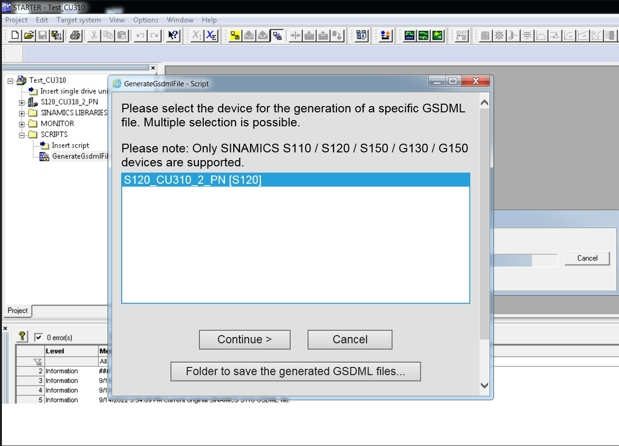Click the green icon with yellow star
619x446 pixels.
point(437,35)
